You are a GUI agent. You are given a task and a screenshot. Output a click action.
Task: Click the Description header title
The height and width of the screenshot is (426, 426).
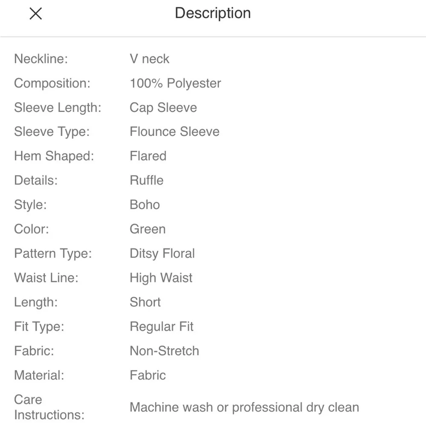pyautogui.click(x=213, y=13)
